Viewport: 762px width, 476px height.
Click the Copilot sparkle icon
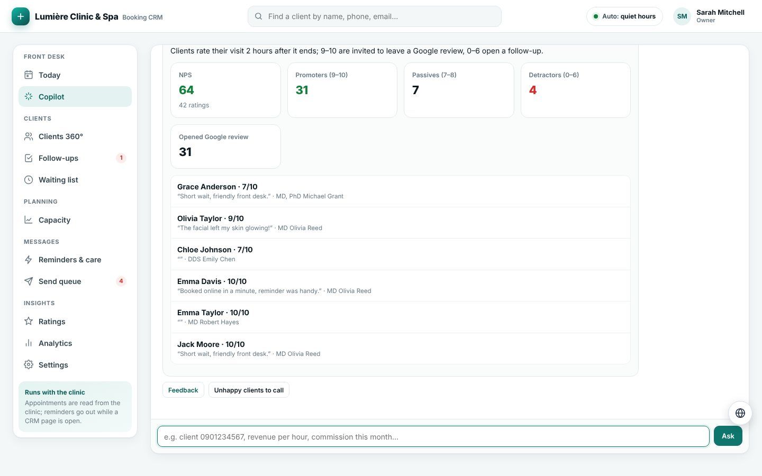point(29,97)
